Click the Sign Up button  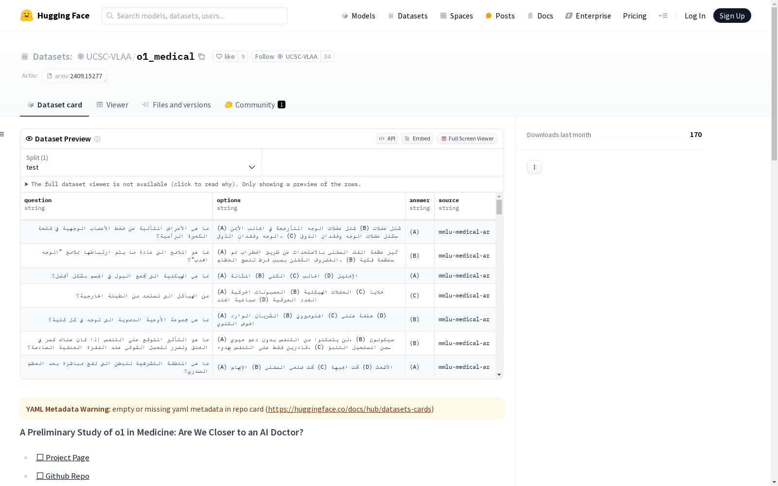tap(732, 16)
